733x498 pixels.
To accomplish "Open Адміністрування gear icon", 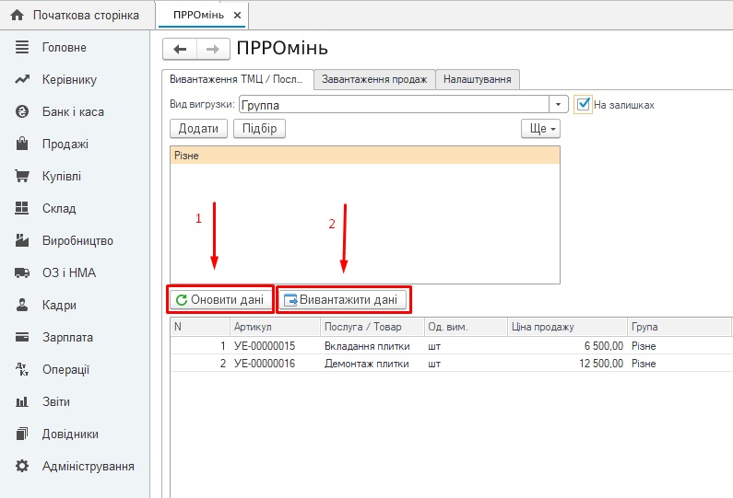I will point(23,466).
